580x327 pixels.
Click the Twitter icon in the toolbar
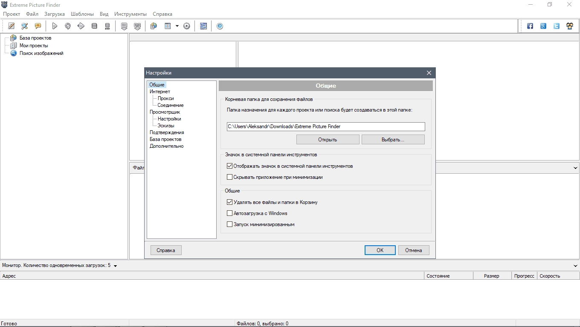557,26
